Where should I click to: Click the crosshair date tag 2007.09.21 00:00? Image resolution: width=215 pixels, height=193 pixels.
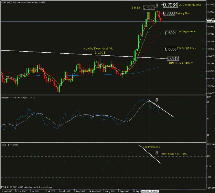(150, 191)
